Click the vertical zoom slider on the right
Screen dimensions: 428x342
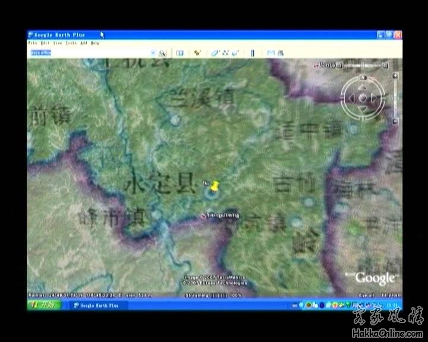394,98
